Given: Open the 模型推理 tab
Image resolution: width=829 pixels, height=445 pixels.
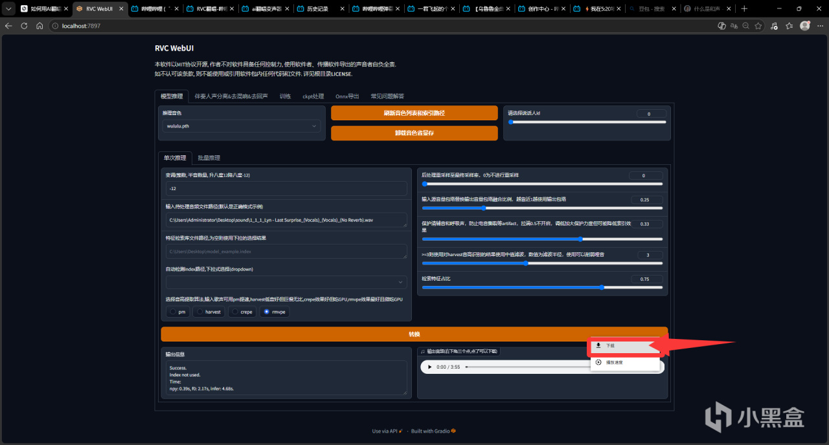Looking at the screenshot, I should [172, 96].
